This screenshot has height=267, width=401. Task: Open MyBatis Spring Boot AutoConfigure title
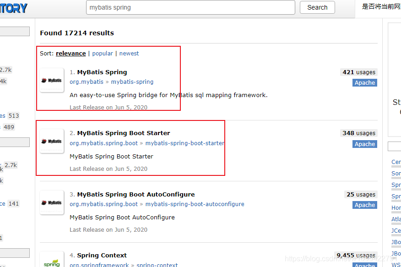click(136, 194)
